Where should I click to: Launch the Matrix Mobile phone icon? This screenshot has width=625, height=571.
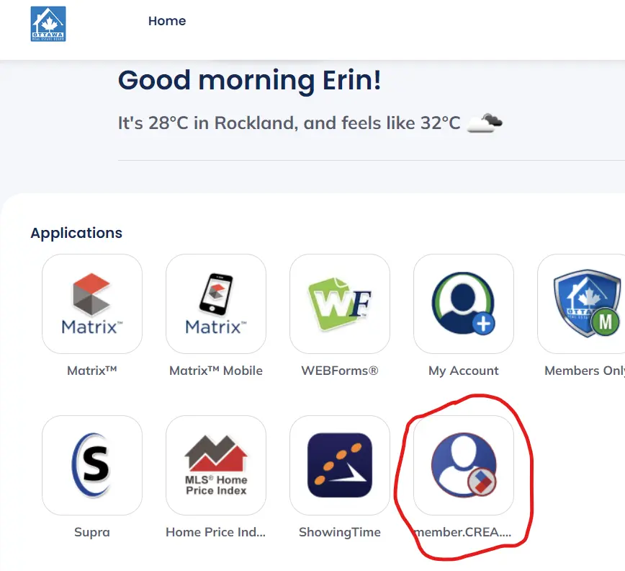tap(216, 304)
